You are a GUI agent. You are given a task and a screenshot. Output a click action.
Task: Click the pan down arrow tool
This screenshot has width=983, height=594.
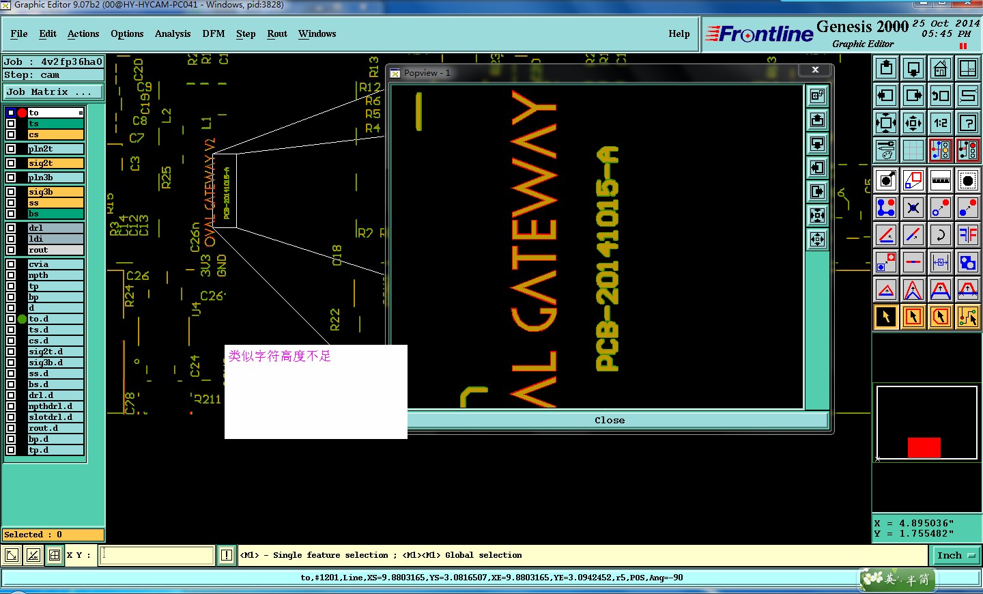tap(913, 68)
